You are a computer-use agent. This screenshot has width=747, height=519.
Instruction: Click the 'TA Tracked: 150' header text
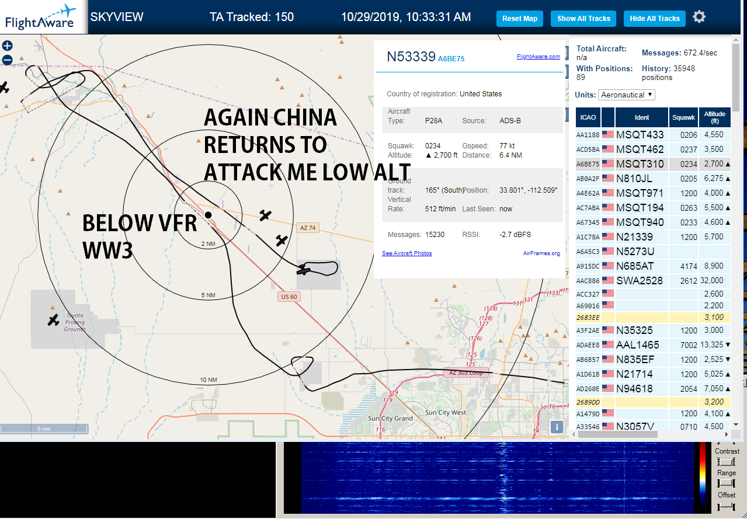click(252, 17)
